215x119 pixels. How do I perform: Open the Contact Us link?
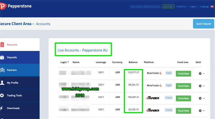[x=181, y=7]
